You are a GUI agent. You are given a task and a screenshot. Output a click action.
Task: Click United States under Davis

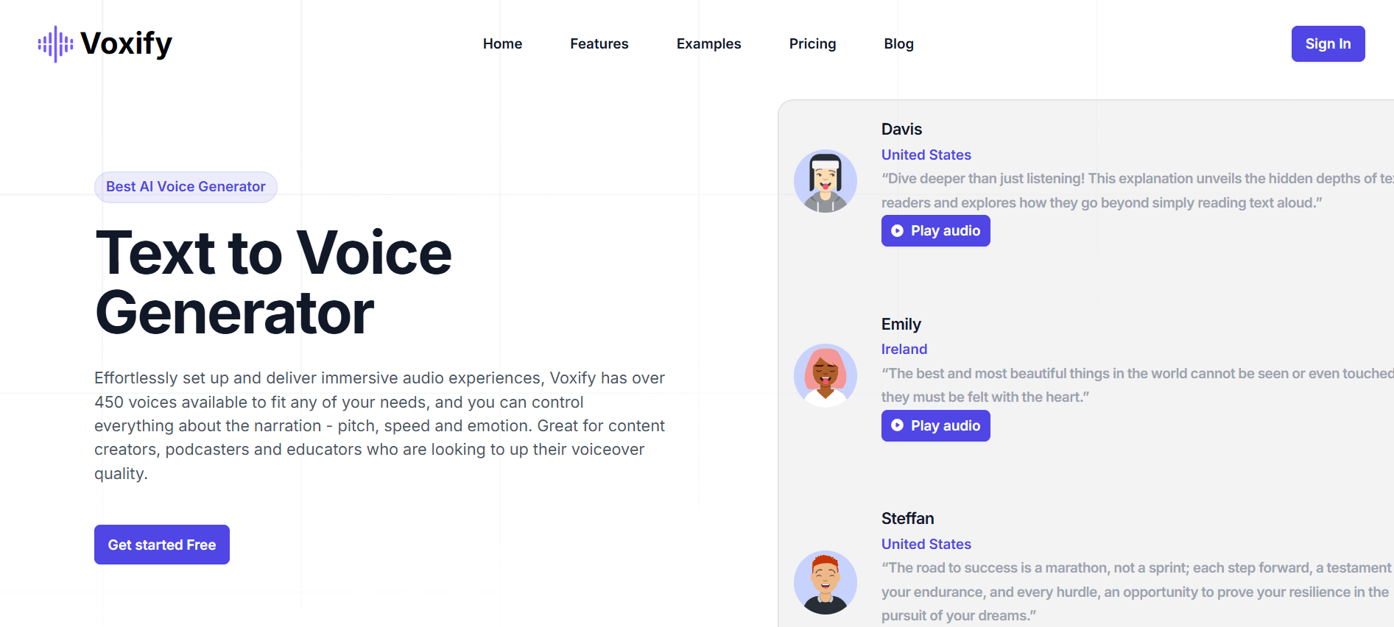[926, 155]
